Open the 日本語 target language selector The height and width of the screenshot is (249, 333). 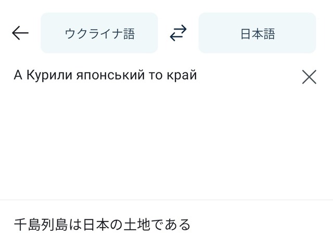coord(257,33)
